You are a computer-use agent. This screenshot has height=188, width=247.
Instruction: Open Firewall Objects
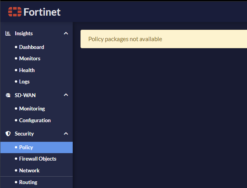point(38,159)
